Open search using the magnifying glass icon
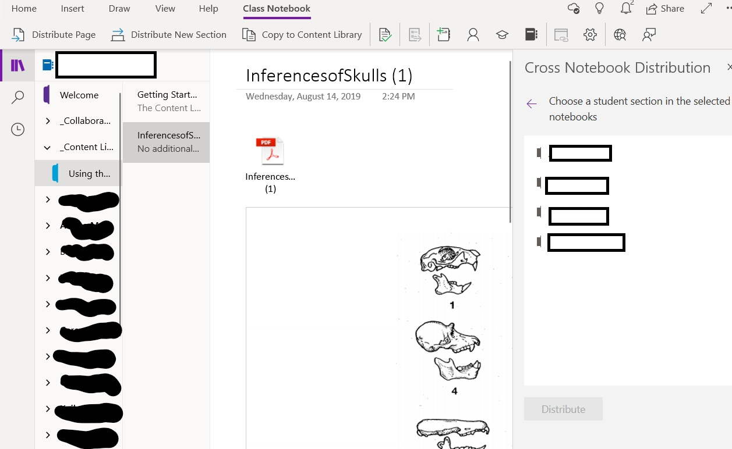 click(x=18, y=97)
